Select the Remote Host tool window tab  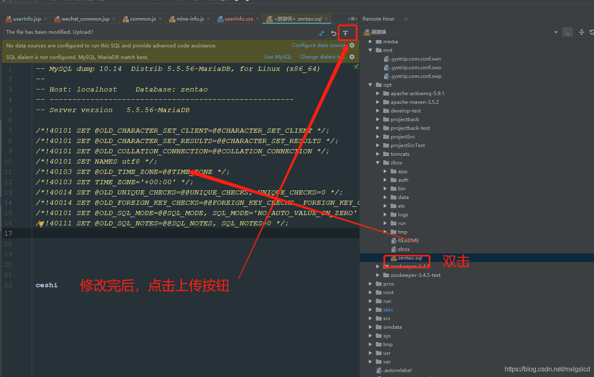click(x=378, y=19)
